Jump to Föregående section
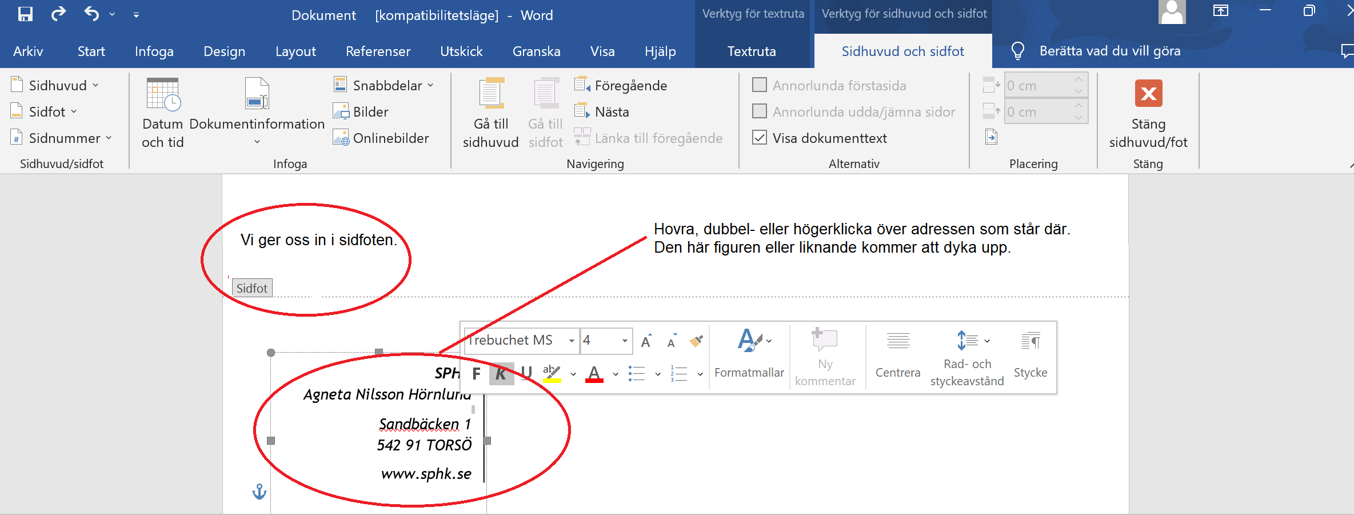This screenshot has width=1354, height=515. [x=621, y=85]
